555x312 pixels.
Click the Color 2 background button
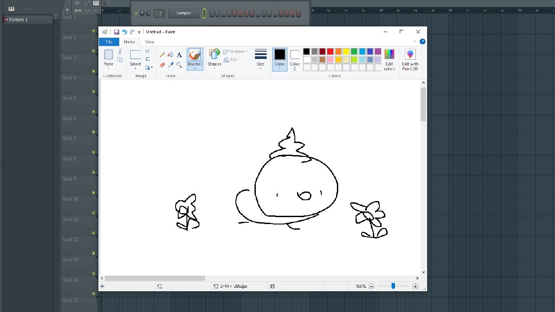coord(295,59)
